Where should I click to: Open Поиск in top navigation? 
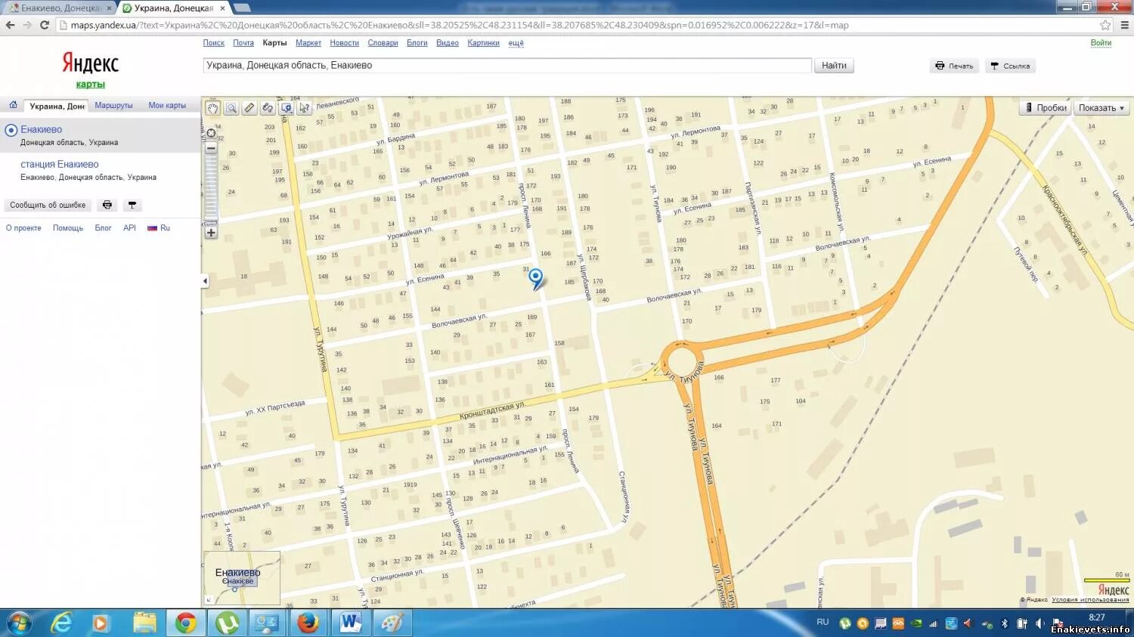pos(214,43)
